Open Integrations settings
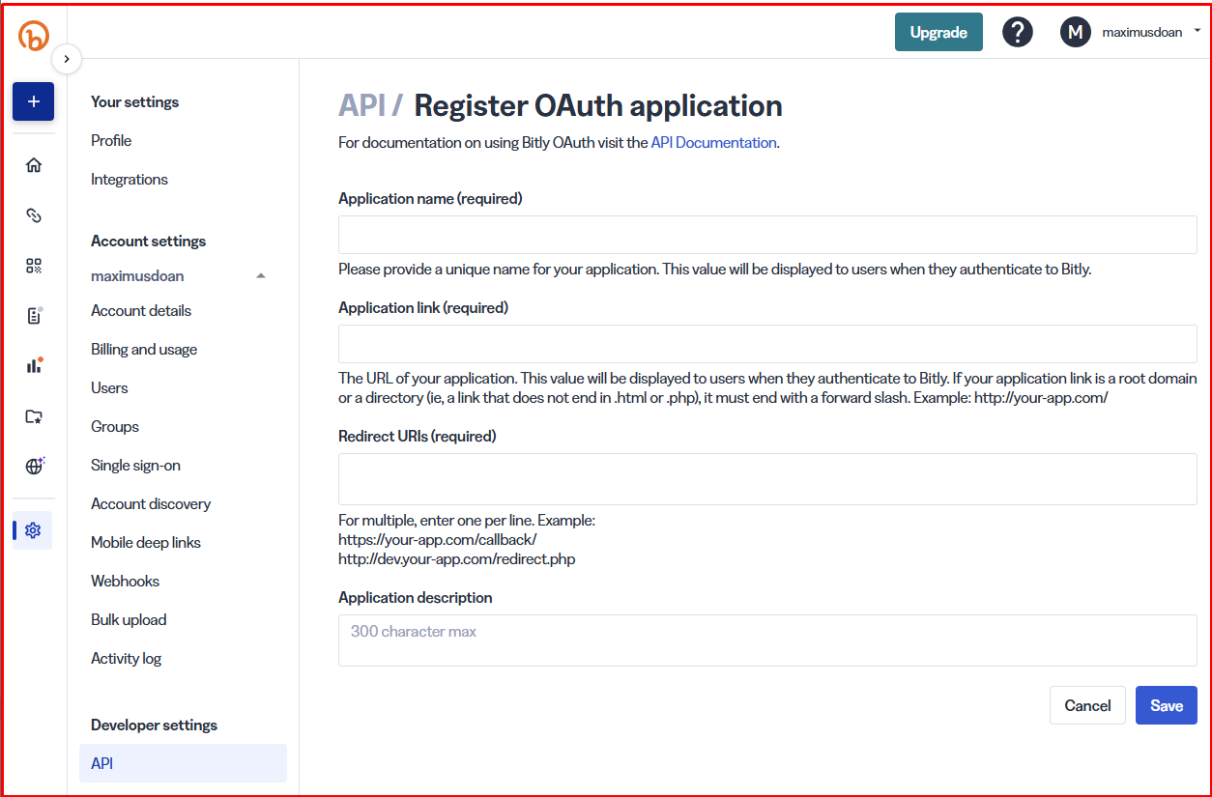 tap(130, 180)
